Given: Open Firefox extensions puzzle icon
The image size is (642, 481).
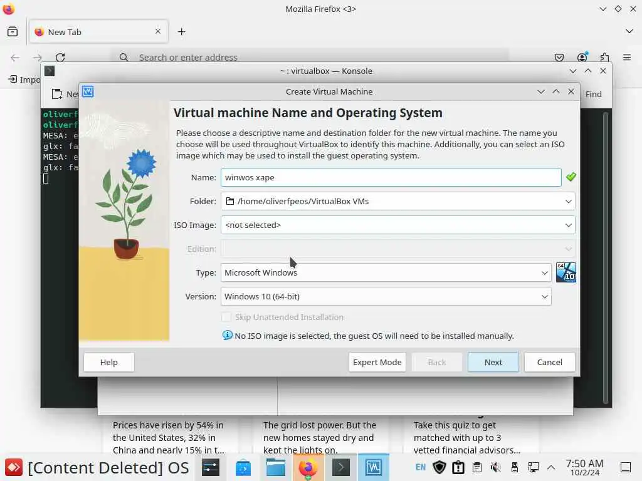Looking at the screenshot, I should pyautogui.click(x=604, y=57).
